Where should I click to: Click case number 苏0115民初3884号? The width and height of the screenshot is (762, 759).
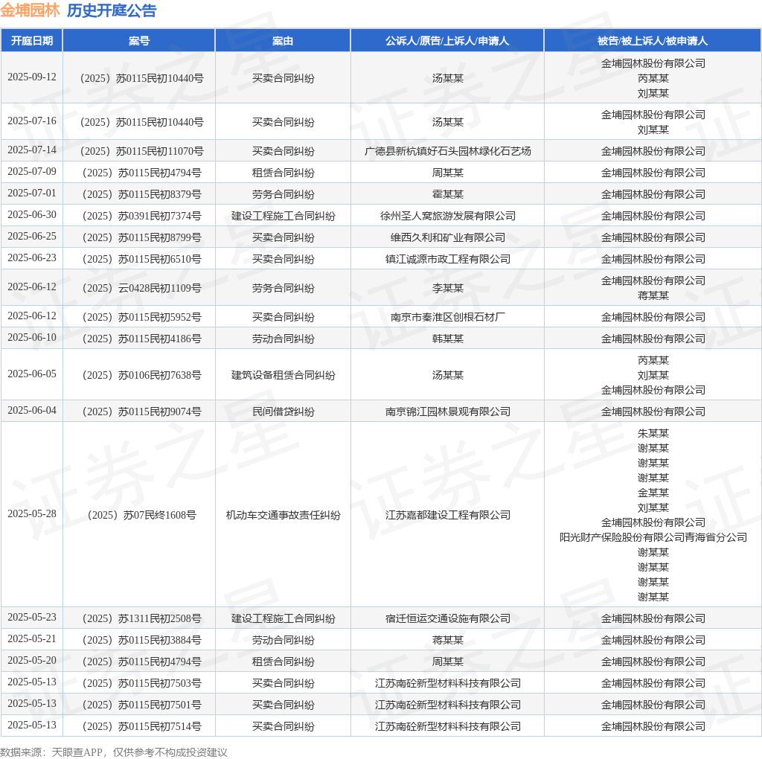pos(141,640)
